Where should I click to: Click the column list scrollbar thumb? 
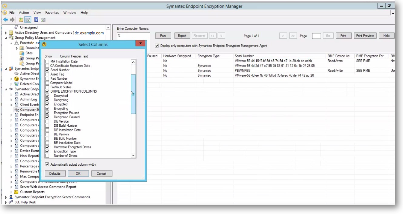click(x=133, y=94)
